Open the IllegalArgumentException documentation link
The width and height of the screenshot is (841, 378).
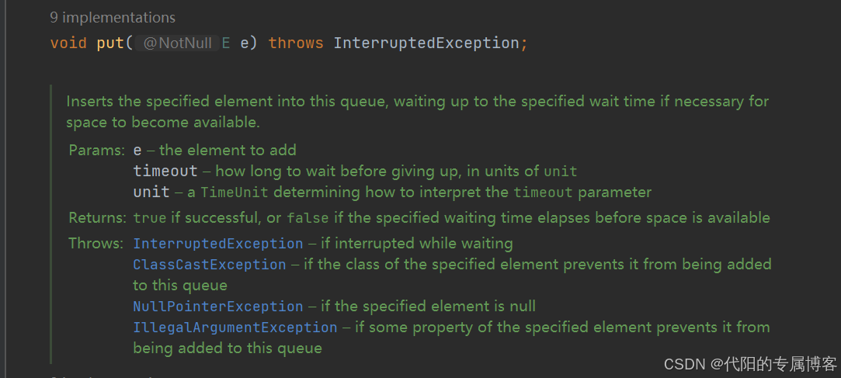point(235,327)
